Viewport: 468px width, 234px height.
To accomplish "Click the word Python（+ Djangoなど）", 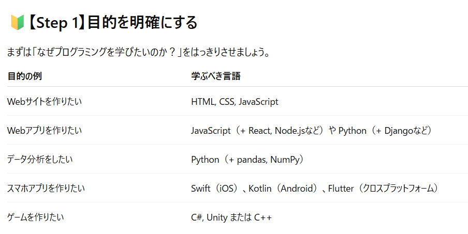I will (385, 130).
